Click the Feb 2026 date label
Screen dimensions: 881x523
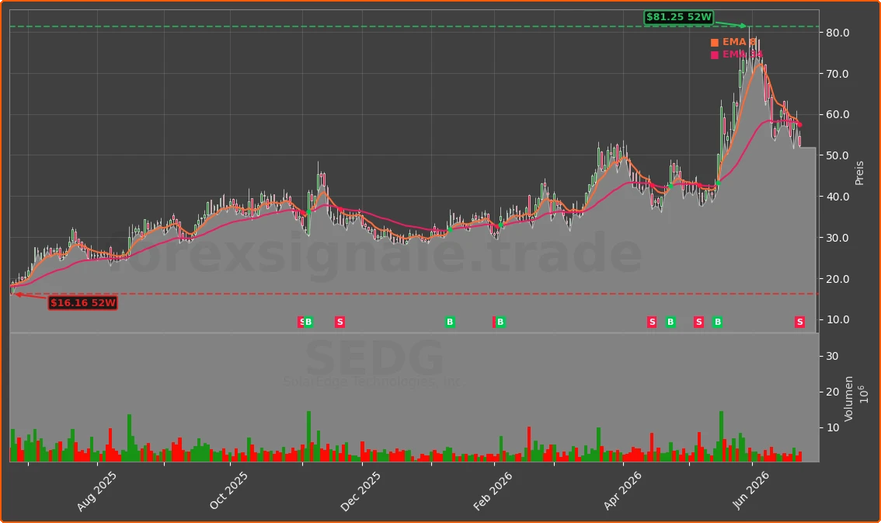493,491
